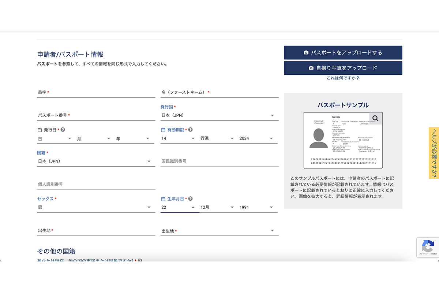Follow the これは何ですか？ link
The width and height of the screenshot is (439, 293).
click(x=343, y=78)
